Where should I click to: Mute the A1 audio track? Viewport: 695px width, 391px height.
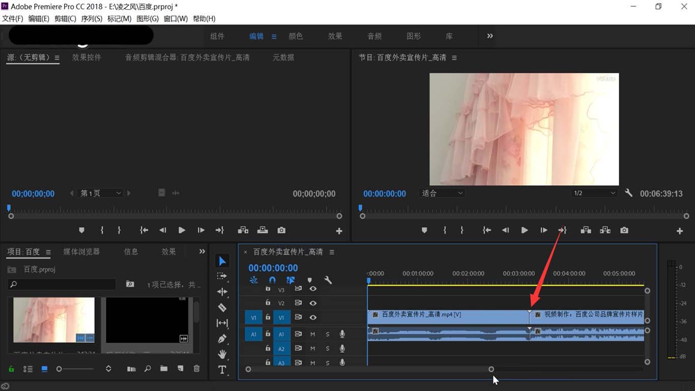click(x=312, y=334)
